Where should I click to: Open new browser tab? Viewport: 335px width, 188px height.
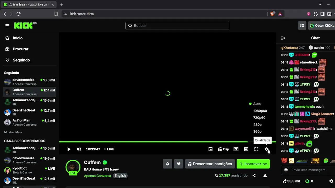point(62,4)
